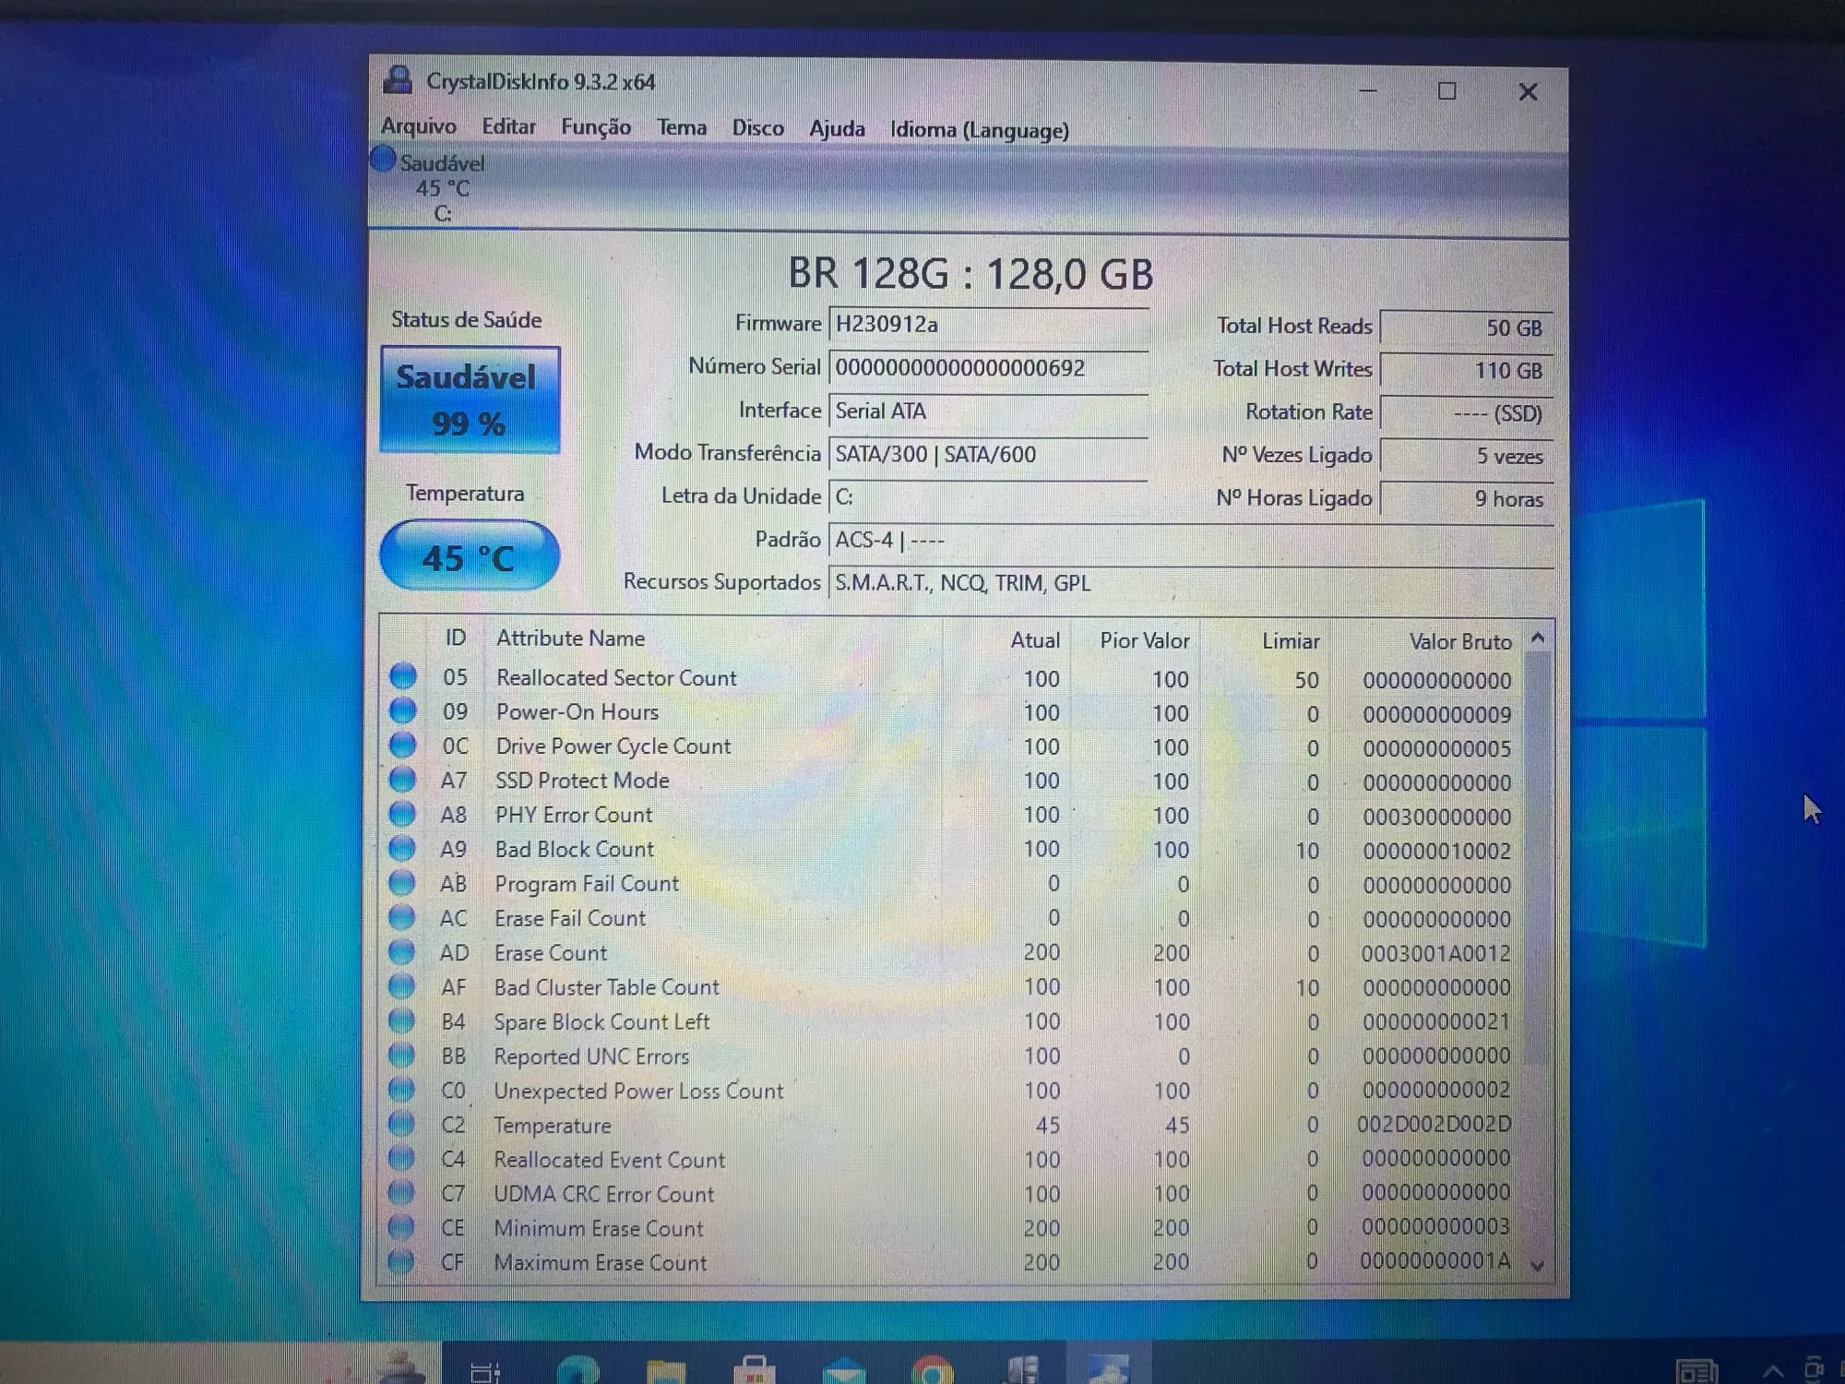The height and width of the screenshot is (1384, 1845).
Task: Open the Mail app from the taskbar
Action: pyautogui.click(x=843, y=1369)
